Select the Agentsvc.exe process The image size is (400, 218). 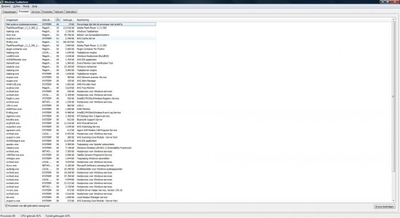(81, 116)
